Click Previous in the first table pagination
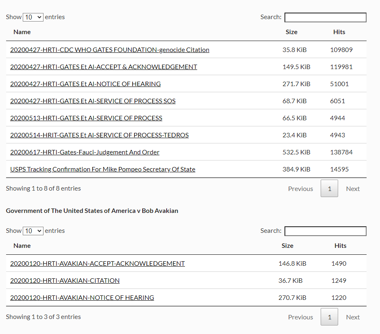The width and height of the screenshot is (380, 334). [300, 189]
